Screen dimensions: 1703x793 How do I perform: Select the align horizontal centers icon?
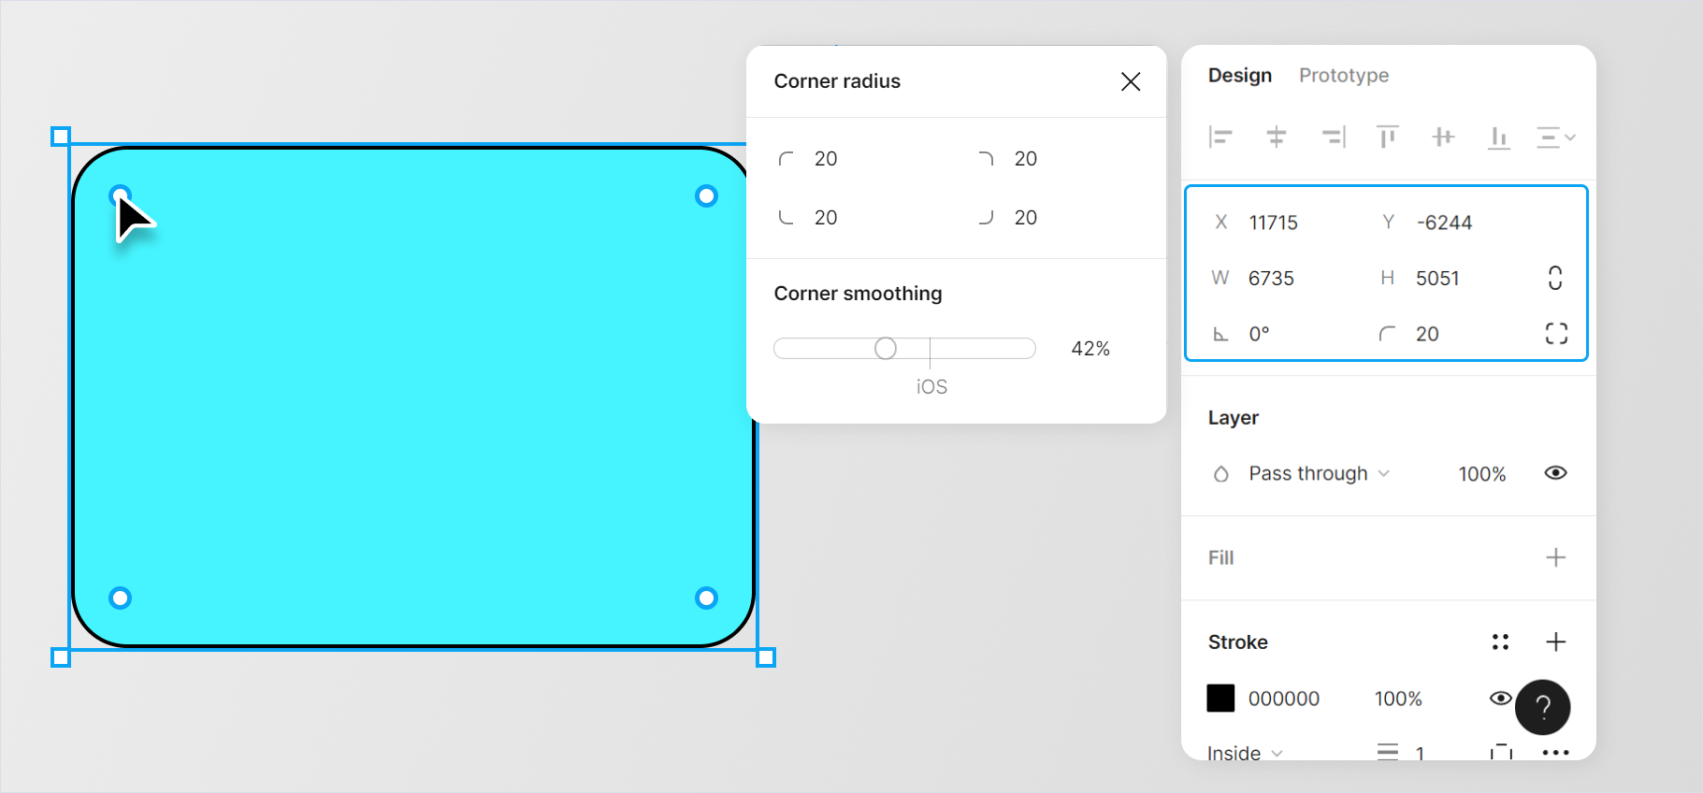coord(1277,137)
